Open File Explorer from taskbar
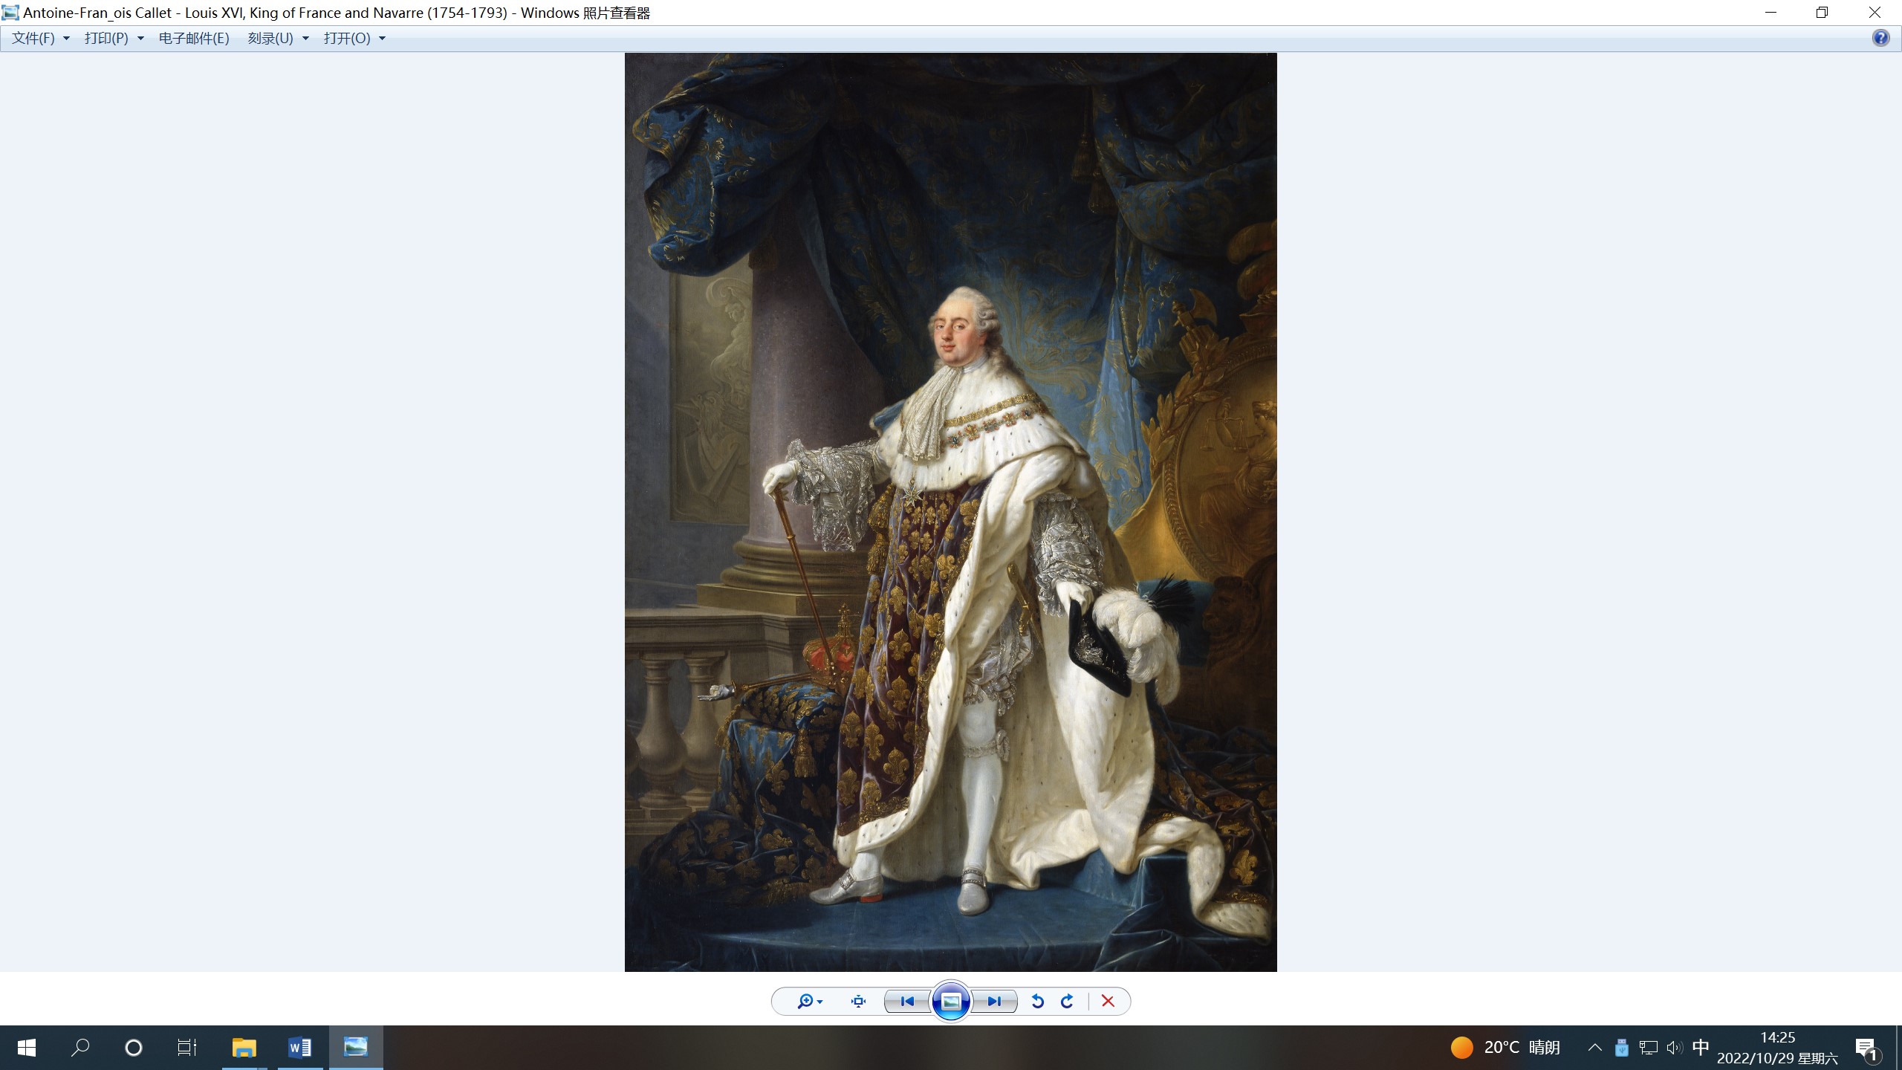Viewport: 1902px width, 1070px height. tap(244, 1048)
